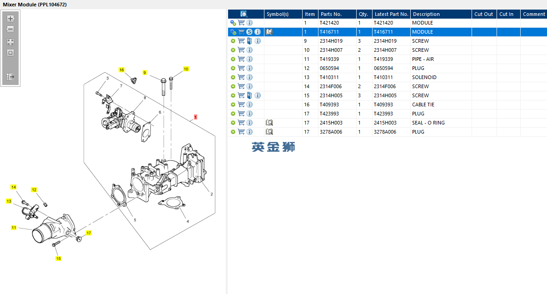This screenshot has height=294, width=547.
Task: Sort by Qty. column header
Action: point(364,14)
